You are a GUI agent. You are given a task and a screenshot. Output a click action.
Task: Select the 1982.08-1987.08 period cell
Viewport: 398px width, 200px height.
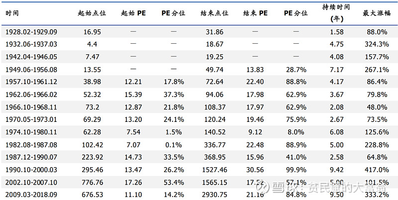pyautogui.click(x=31, y=145)
